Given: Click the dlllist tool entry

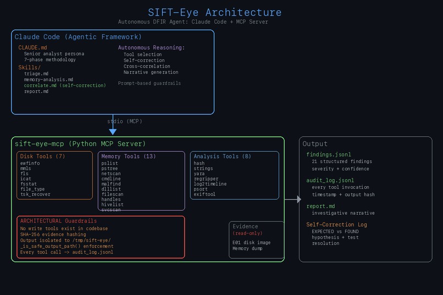Looking at the screenshot, I should [x=111, y=189].
